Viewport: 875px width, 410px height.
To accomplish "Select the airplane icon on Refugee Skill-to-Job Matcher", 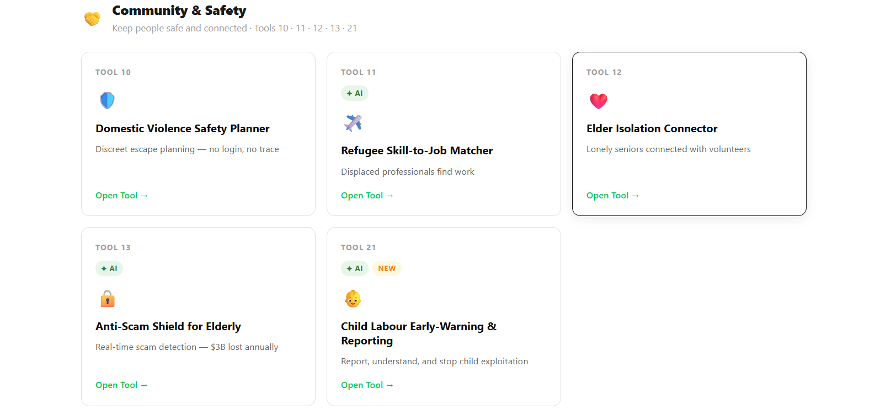I will click(353, 123).
